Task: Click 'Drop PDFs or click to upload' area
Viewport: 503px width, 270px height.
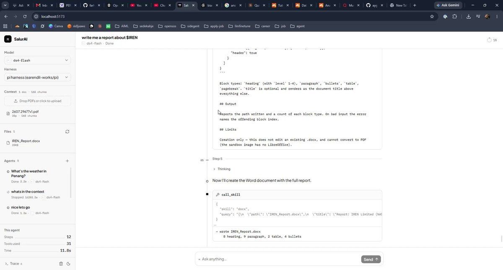Action: click(37, 101)
